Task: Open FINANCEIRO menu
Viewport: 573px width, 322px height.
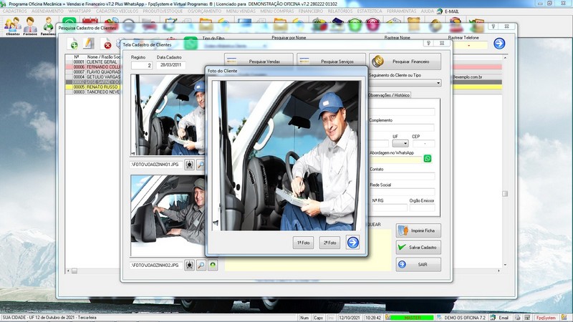Action: click(311, 11)
